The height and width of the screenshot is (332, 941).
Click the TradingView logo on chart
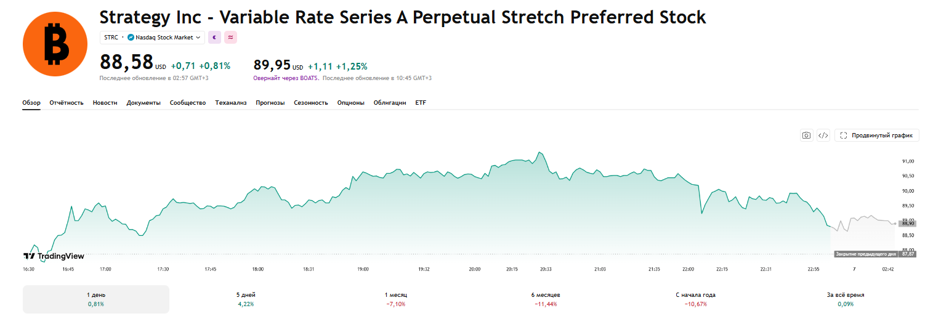54,256
